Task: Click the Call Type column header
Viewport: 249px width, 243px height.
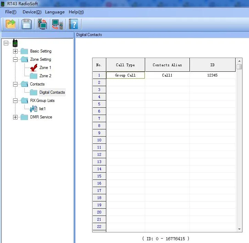Action: 125,65
